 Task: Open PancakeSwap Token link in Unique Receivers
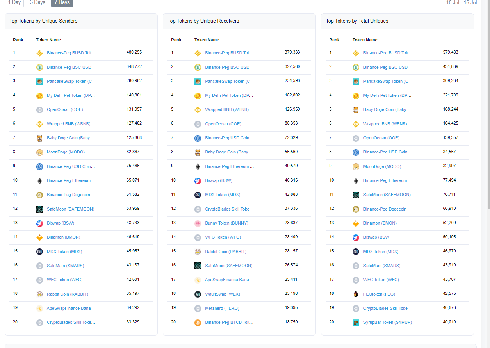230,81
